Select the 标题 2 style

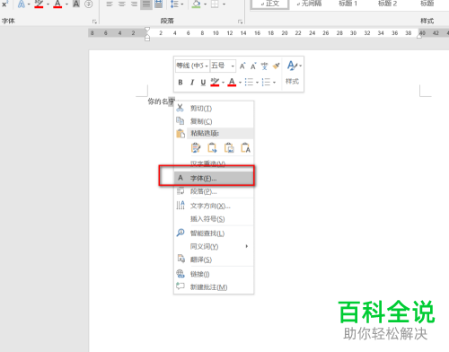click(x=387, y=4)
